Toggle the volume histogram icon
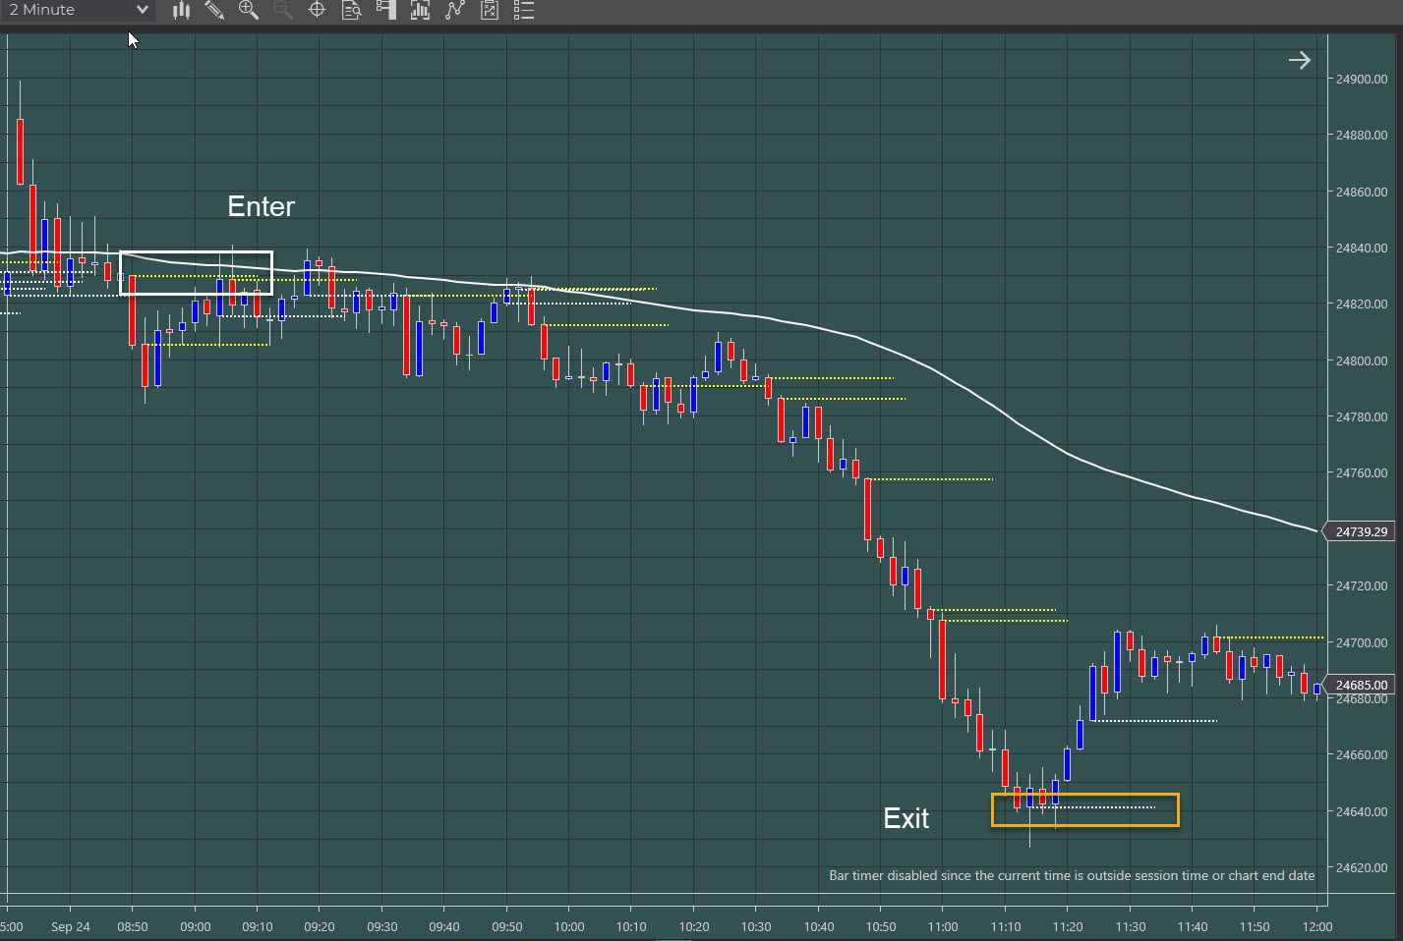 [x=420, y=11]
